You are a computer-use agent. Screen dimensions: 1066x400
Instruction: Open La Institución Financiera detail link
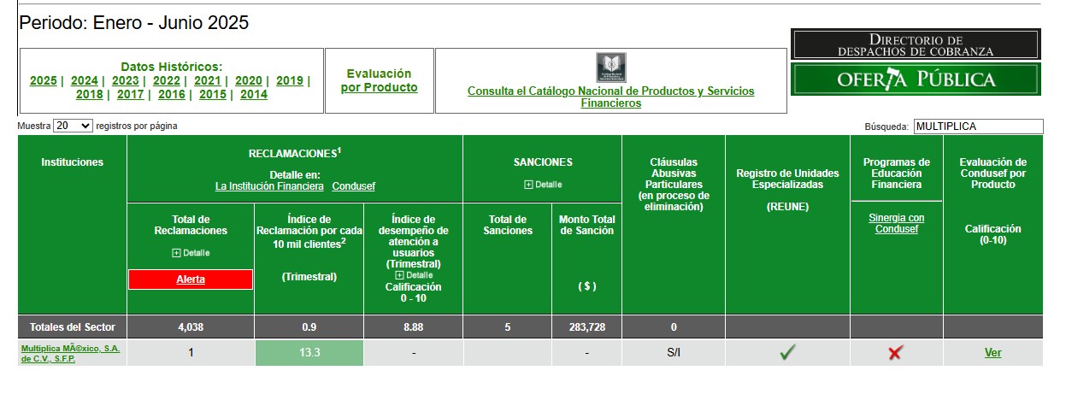269,185
